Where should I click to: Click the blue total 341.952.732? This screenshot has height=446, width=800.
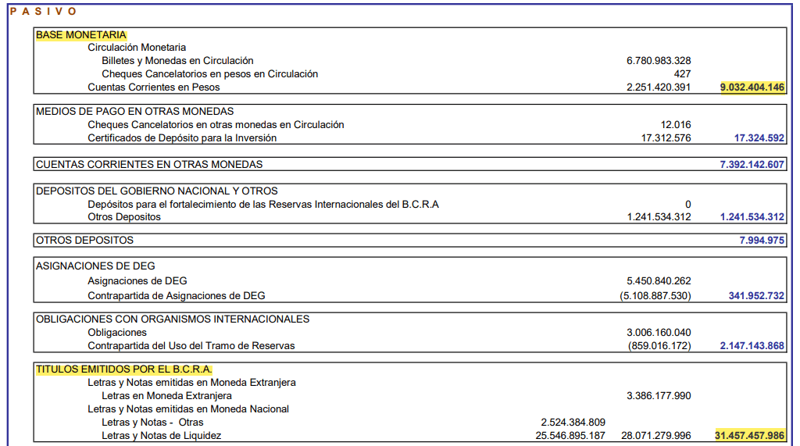755,296
